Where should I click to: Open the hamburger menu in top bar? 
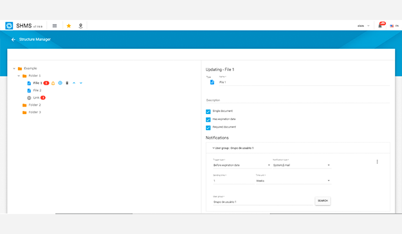pyautogui.click(x=55, y=26)
